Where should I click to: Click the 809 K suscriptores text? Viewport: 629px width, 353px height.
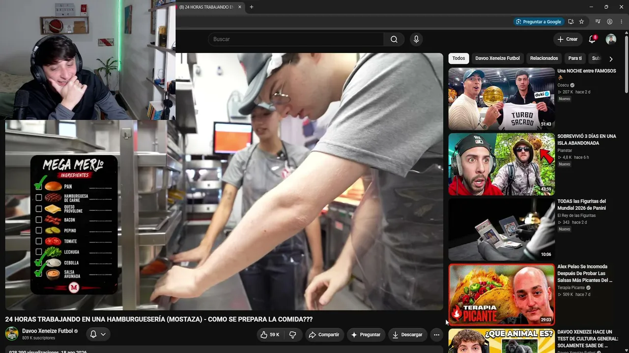pos(39,338)
